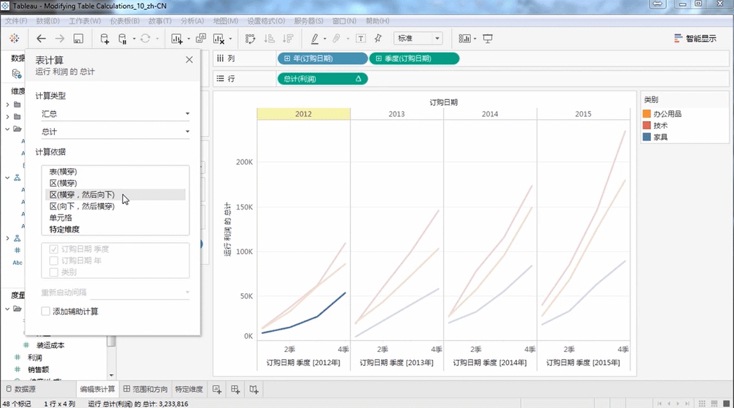This screenshot has width=734, height=408.
Task: Click the new worksheet toolbar icon
Action: point(177,39)
